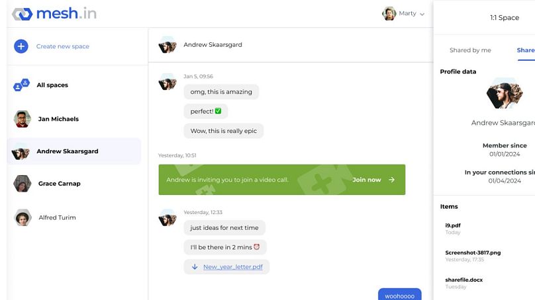The width and height of the screenshot is (535, 300).
Task: Open sharefile.docx shared item
Action: [463, 280]
